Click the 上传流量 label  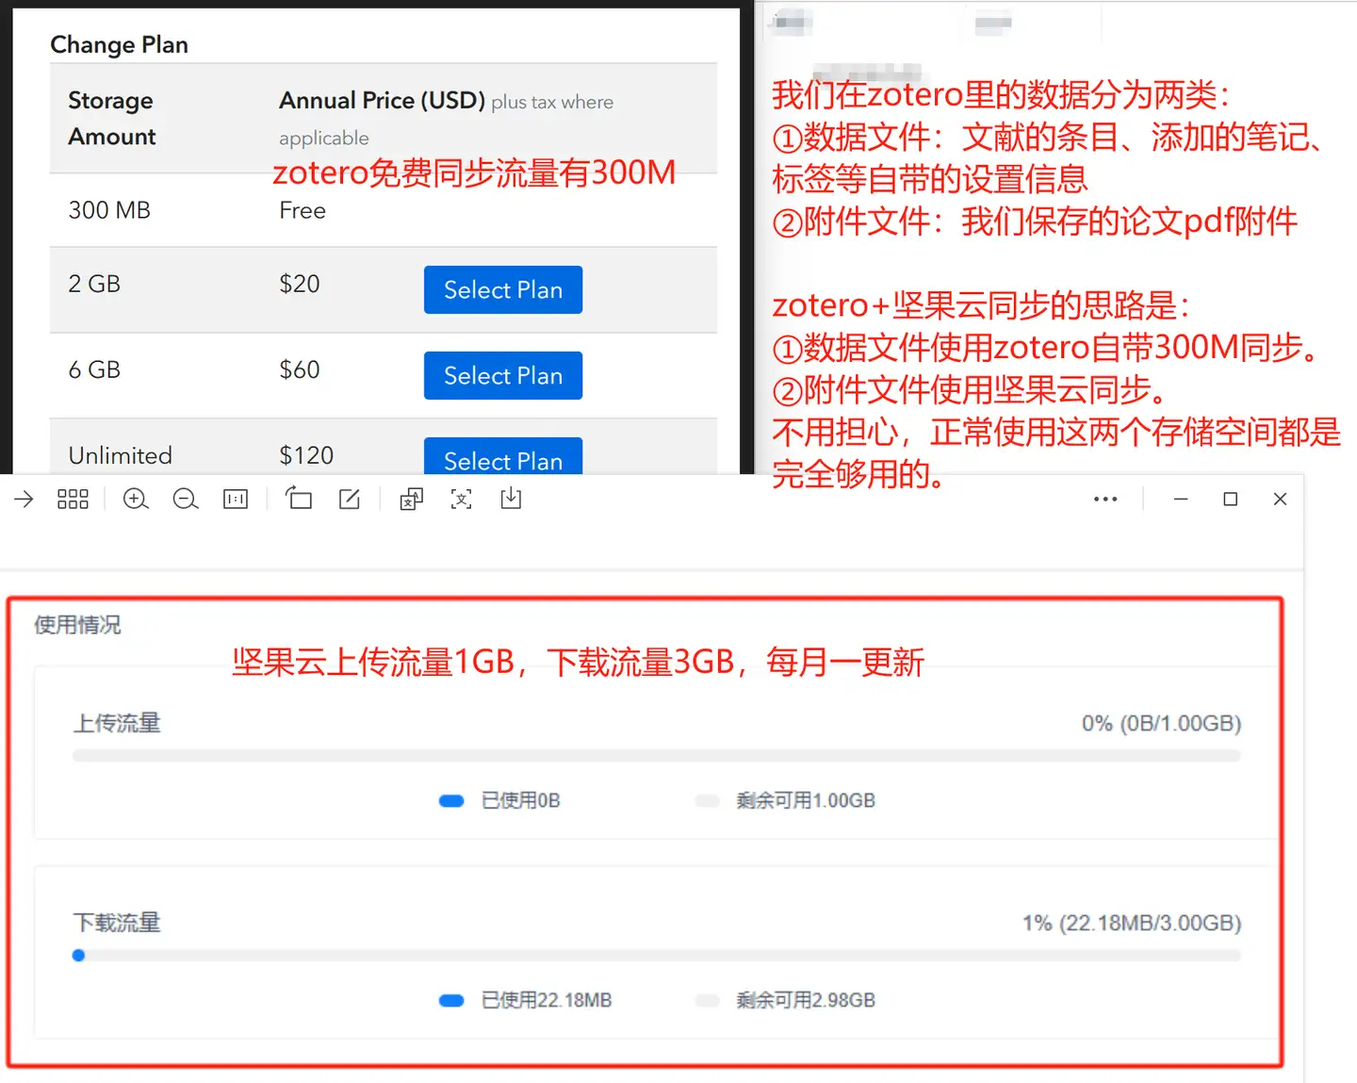pos(117,723)
